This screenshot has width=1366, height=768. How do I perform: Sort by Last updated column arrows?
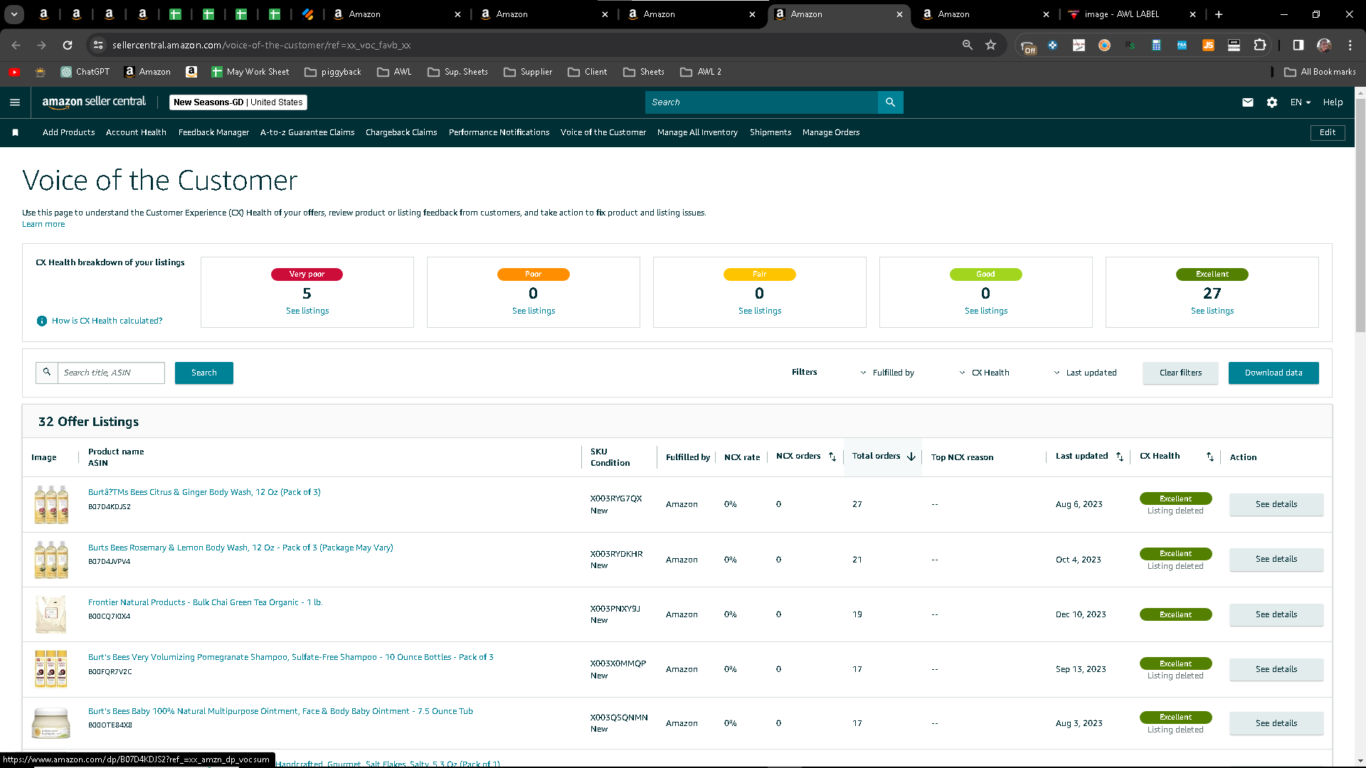coord(1120,457)
